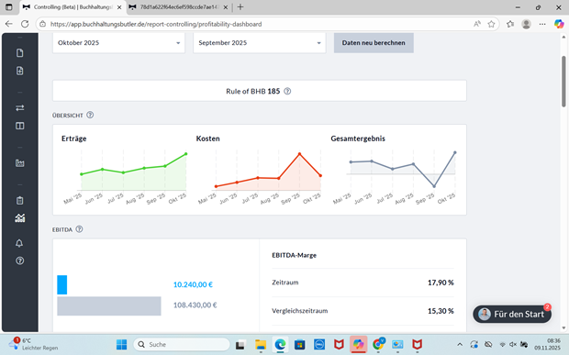Image resolution: width=569 pixels, height=355 pixels.
Task: Close the 78d1a622f64 tab
Action: (226, 7)
